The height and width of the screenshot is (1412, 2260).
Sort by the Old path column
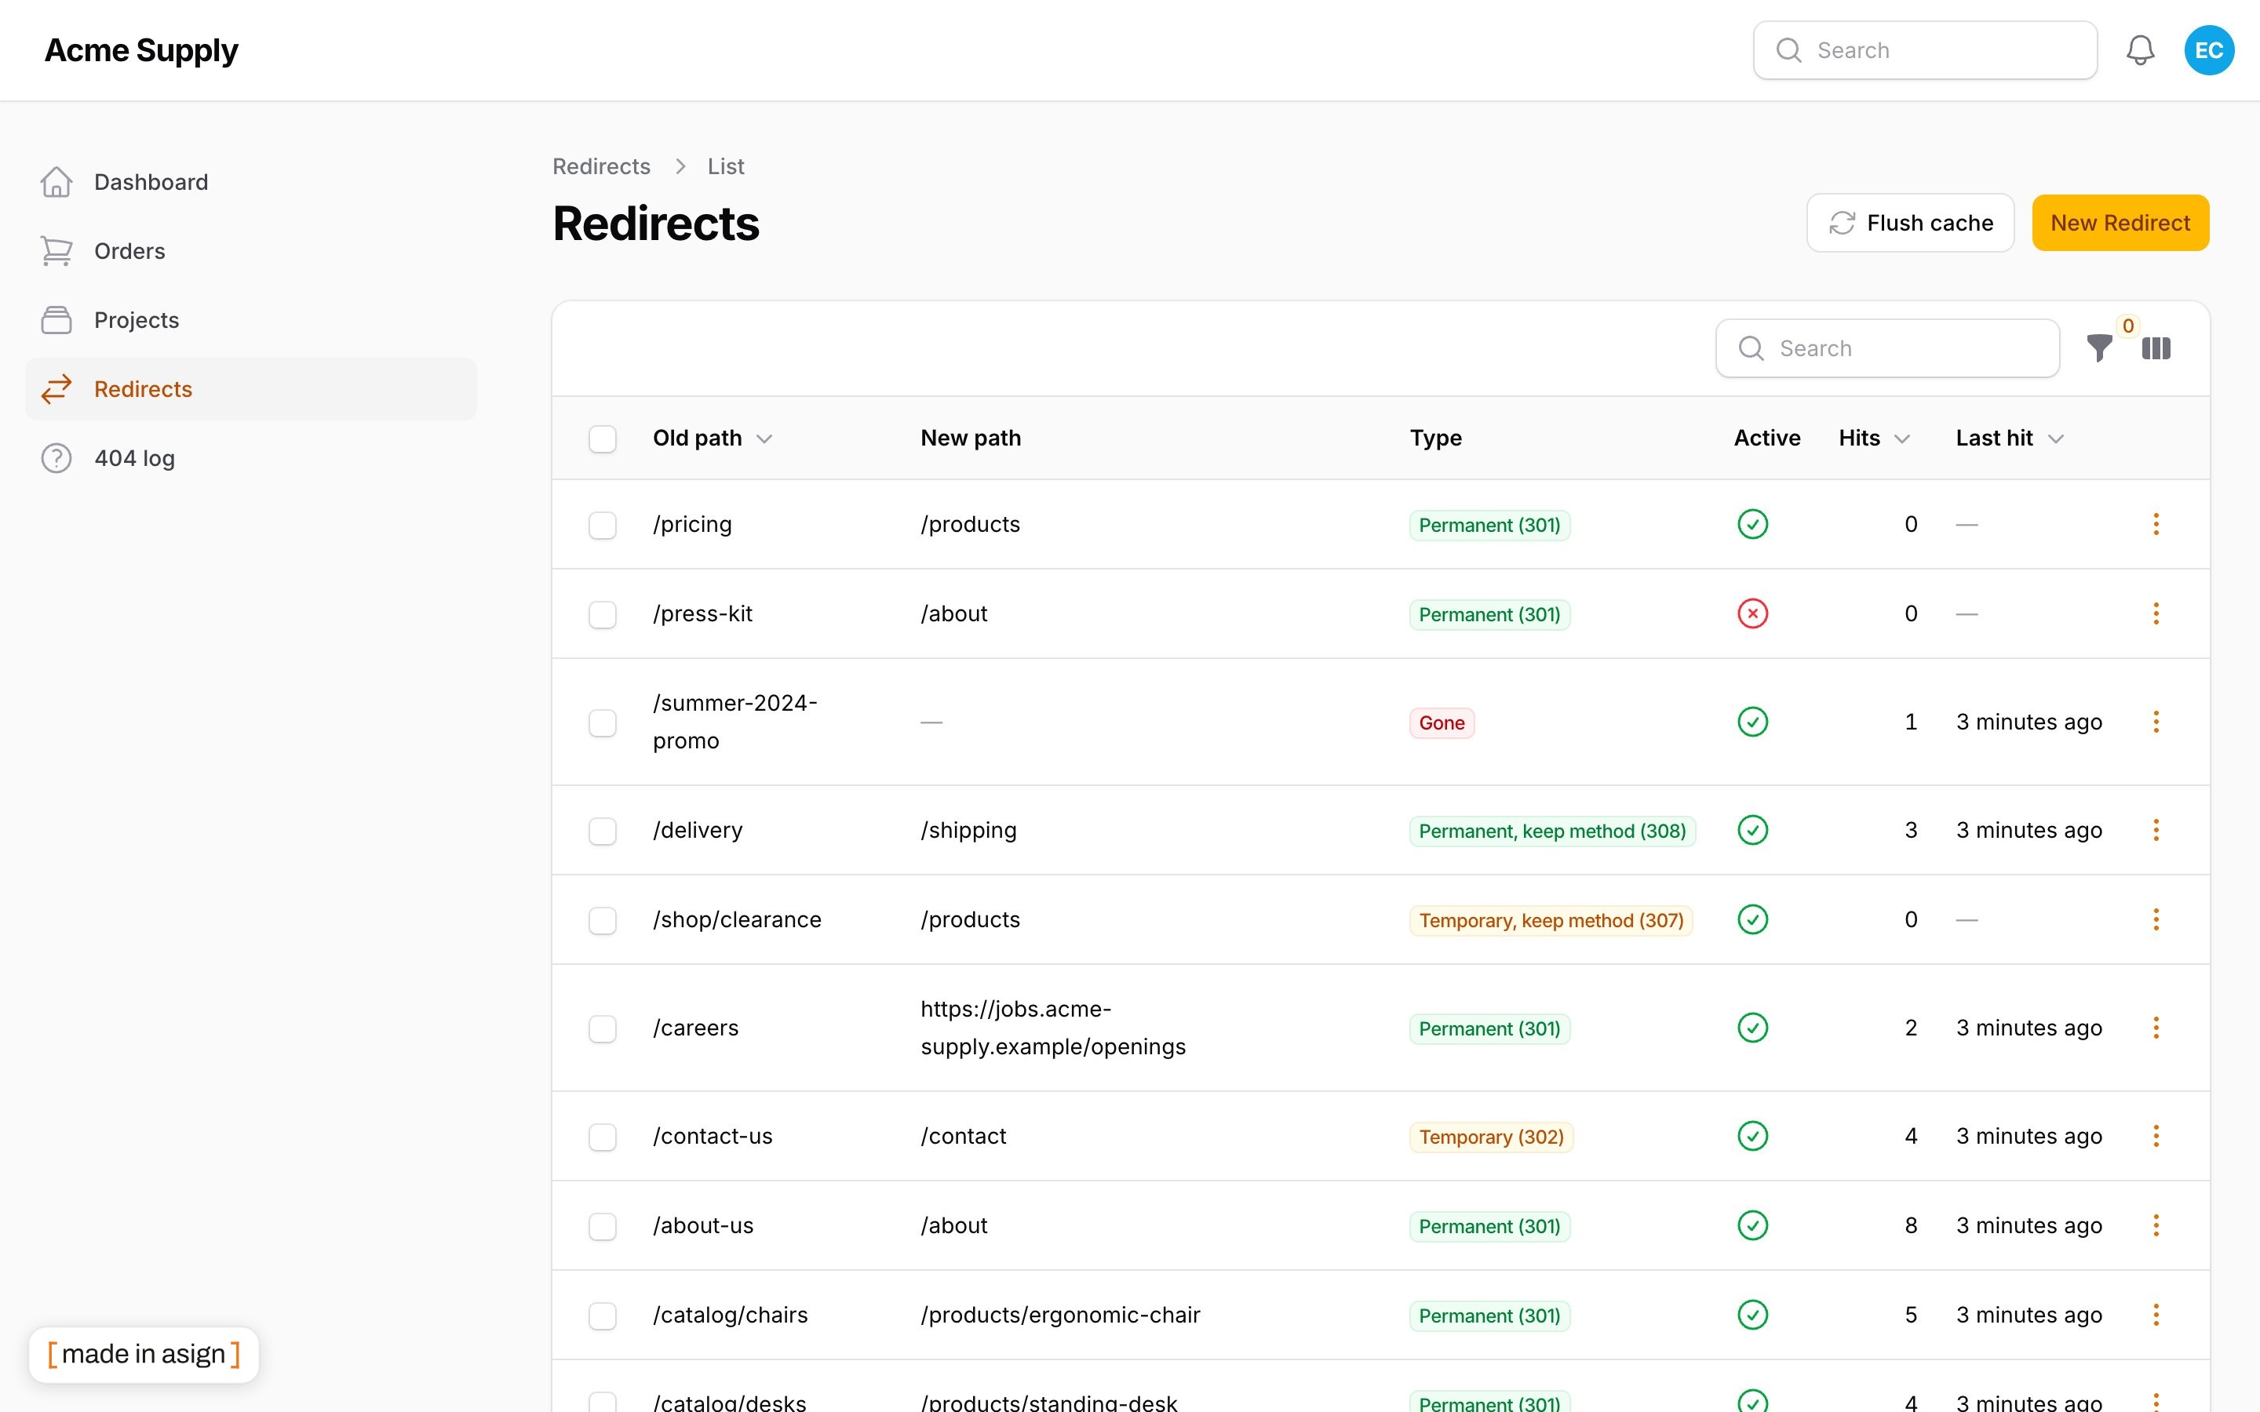(712, 438)
